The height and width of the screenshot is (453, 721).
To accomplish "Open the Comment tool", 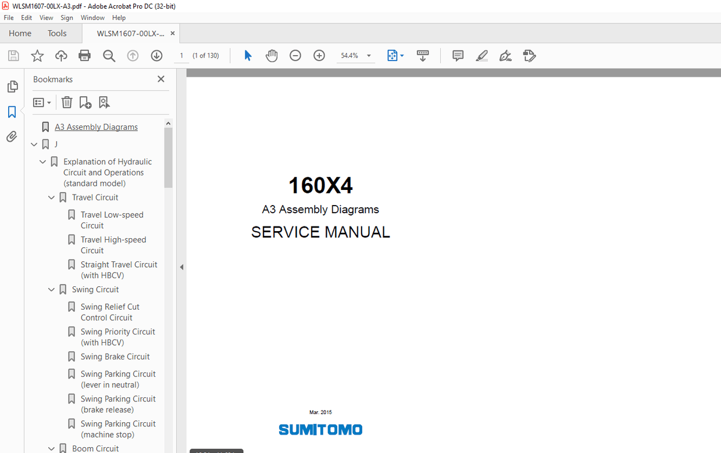I will [458, 55].
